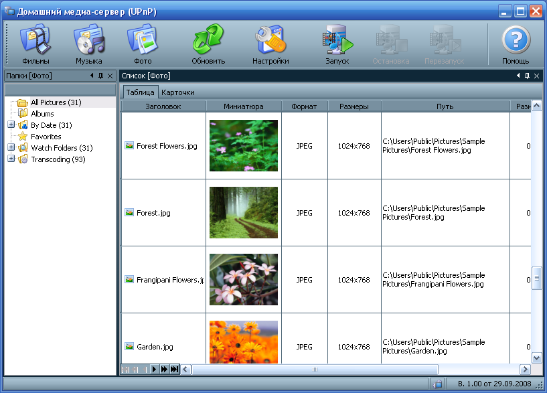Image resolution: width=547 pixels, height=393 pixels.
Task: Click the vertical scrollbar thumb
Action: click(536, 278)
